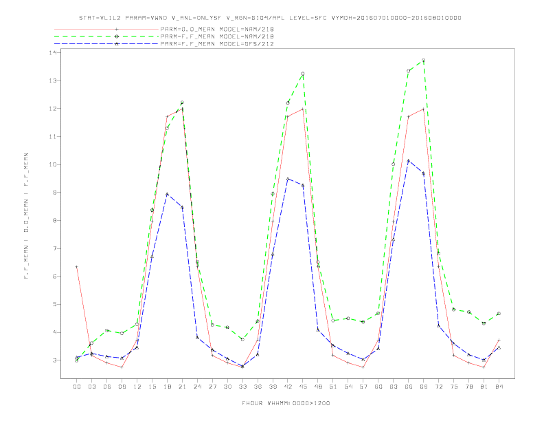Click x-axis forecast hour label 00
This screenshot has width=544, height=421.
[77, 387]
